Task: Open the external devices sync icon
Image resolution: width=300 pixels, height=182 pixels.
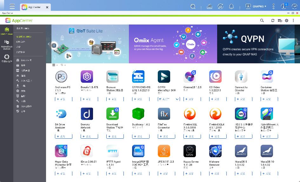Action: click(220, 6)
